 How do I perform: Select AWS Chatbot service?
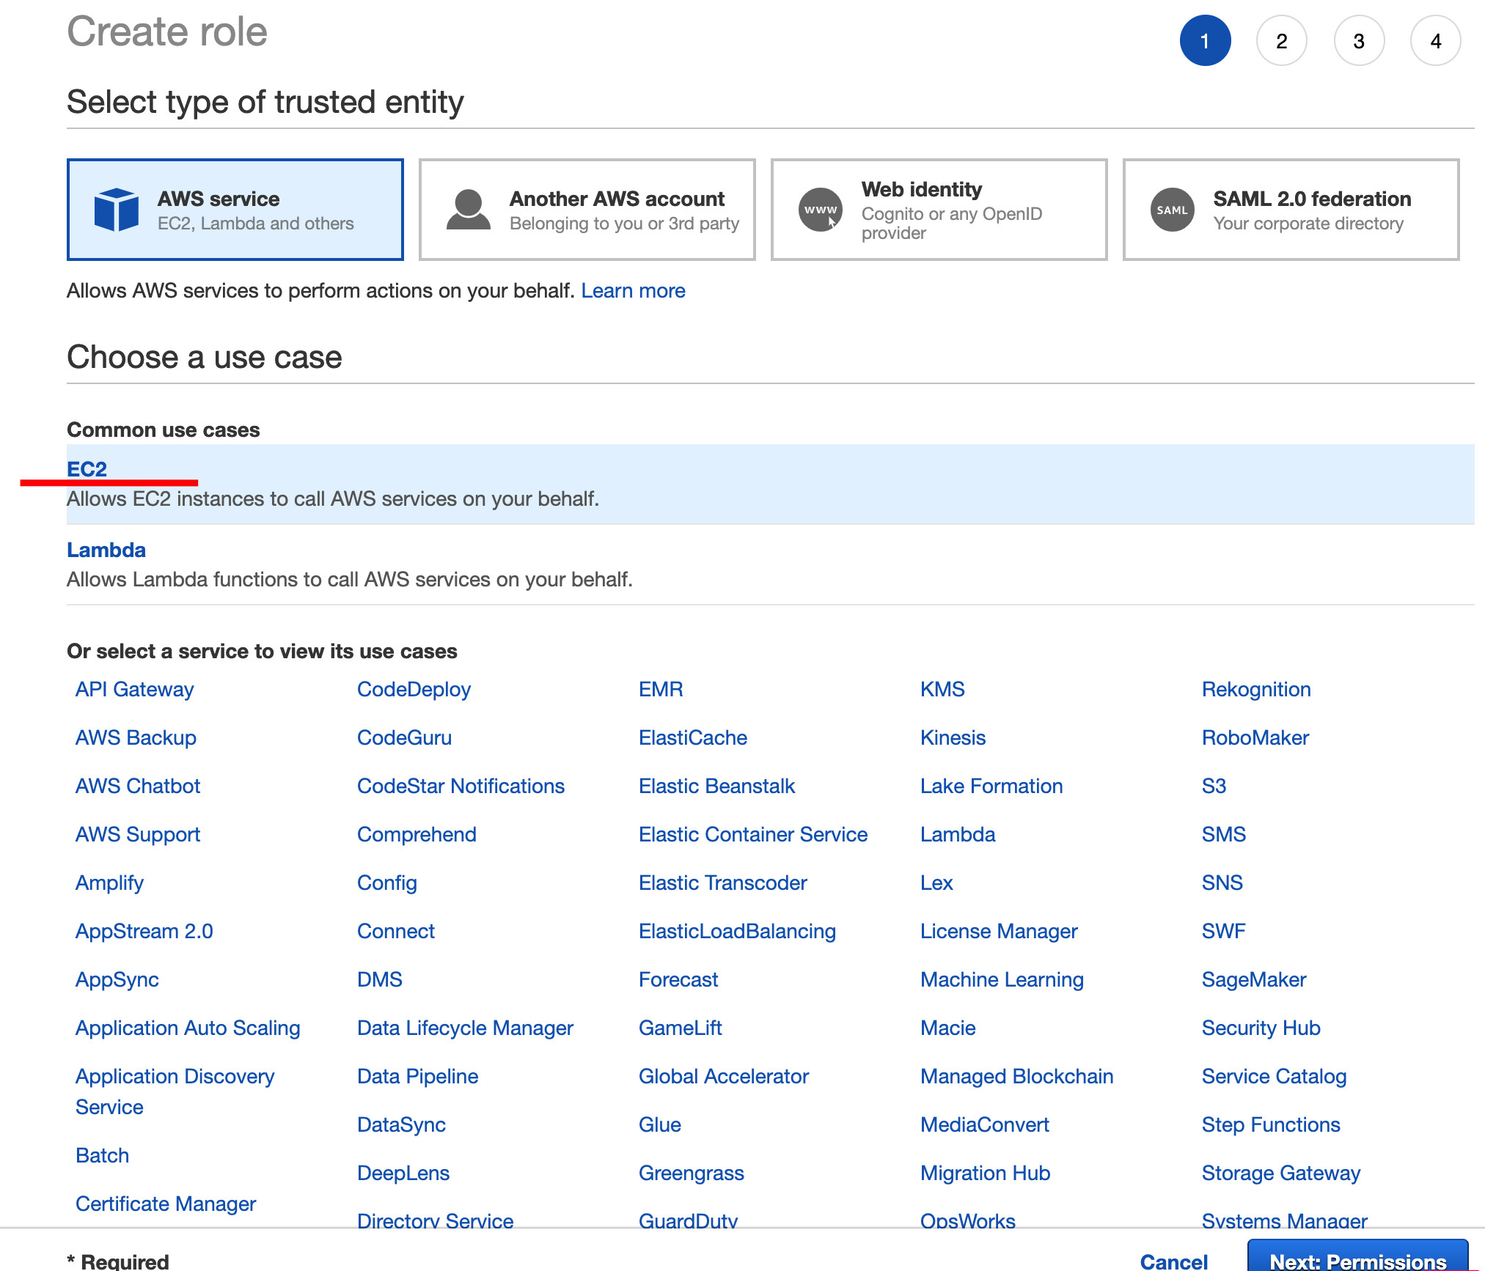138,786
